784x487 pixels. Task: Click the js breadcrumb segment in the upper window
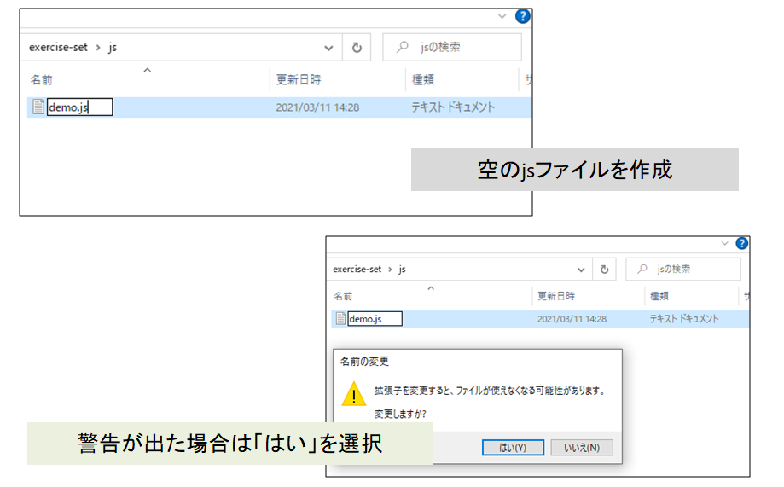tap(113, 48)
